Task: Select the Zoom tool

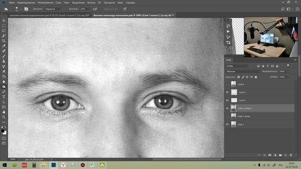Action: point(4,117)
